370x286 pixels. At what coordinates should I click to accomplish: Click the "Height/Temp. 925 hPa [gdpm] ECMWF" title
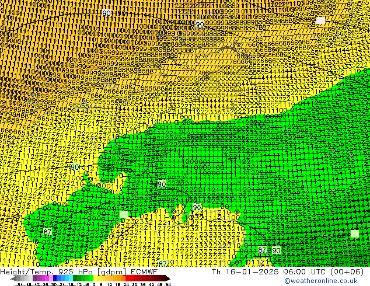pos(79,271)
